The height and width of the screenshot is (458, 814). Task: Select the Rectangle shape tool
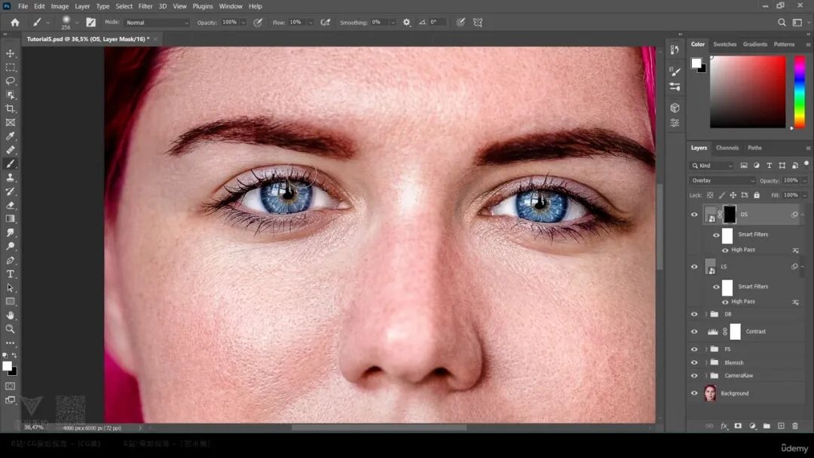coord(11,301)
